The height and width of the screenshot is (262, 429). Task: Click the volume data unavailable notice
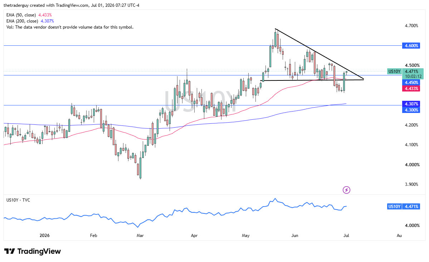[70, 27]
